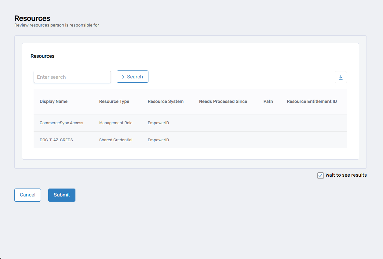The width and height of the screenshot is (383, 259).
Task: Sort by the Resource System column header
Action: click(x=166, y=101)
